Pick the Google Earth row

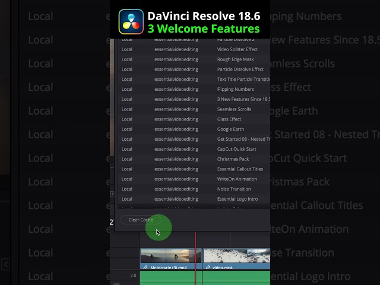coord(194,129)
